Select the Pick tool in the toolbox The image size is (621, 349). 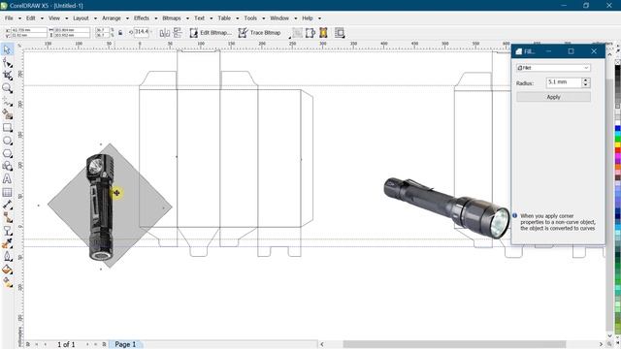(7, 49)
